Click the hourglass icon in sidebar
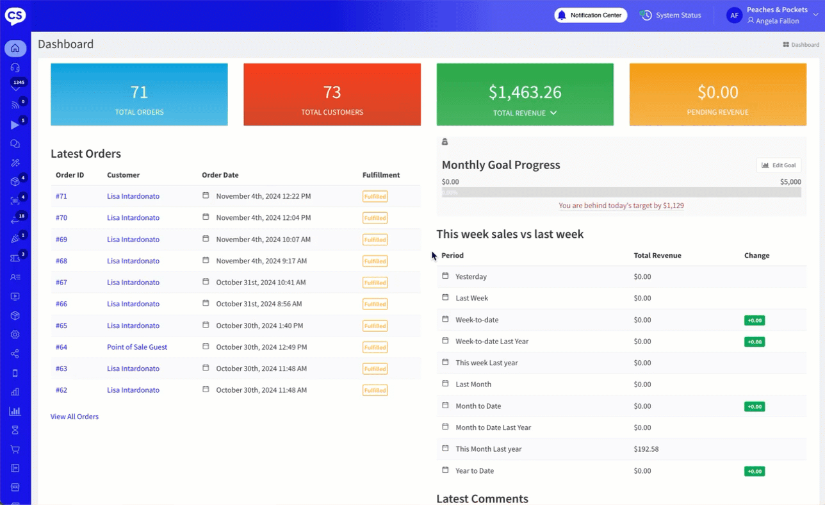The width and height of the screenshot is (825, 505). [15, 430]
